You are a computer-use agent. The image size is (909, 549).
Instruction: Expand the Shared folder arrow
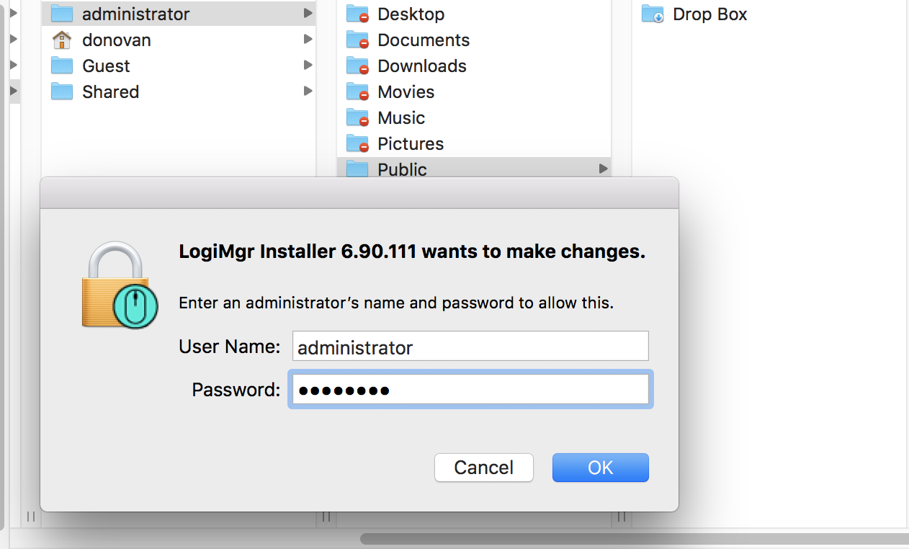308,91
